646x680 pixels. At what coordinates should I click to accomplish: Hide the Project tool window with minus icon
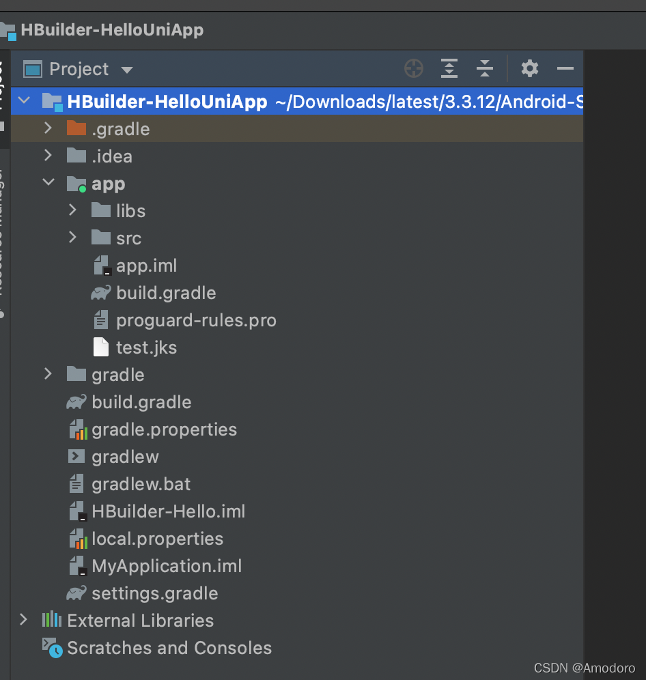[x=565, y=68]
